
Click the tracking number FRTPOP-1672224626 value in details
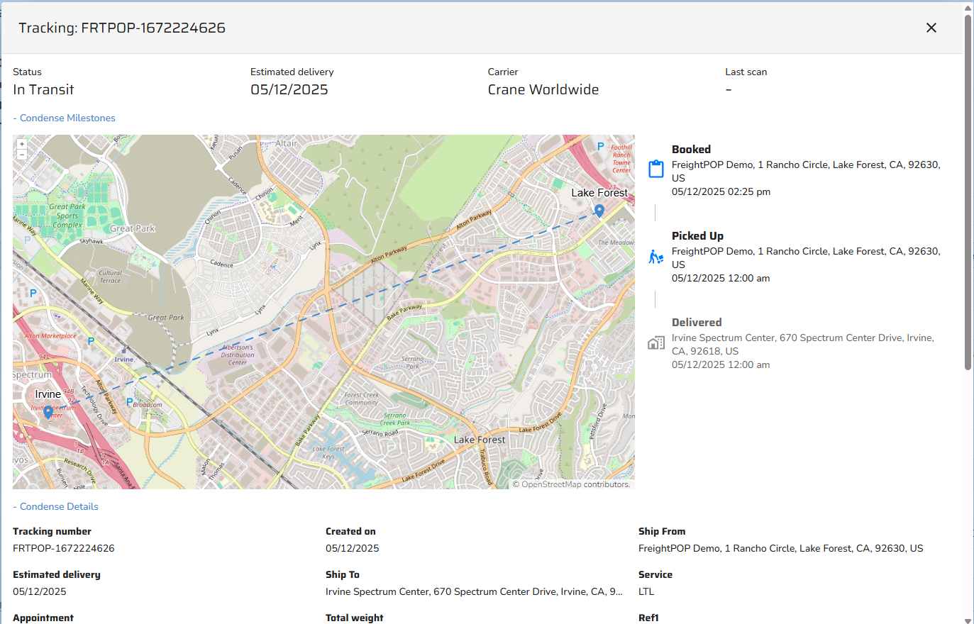point(64,549)
